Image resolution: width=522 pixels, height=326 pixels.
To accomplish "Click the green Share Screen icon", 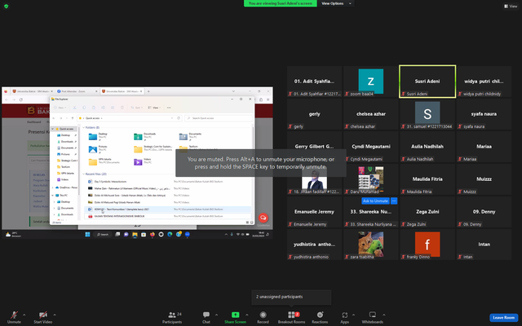I will coord(236,315).
